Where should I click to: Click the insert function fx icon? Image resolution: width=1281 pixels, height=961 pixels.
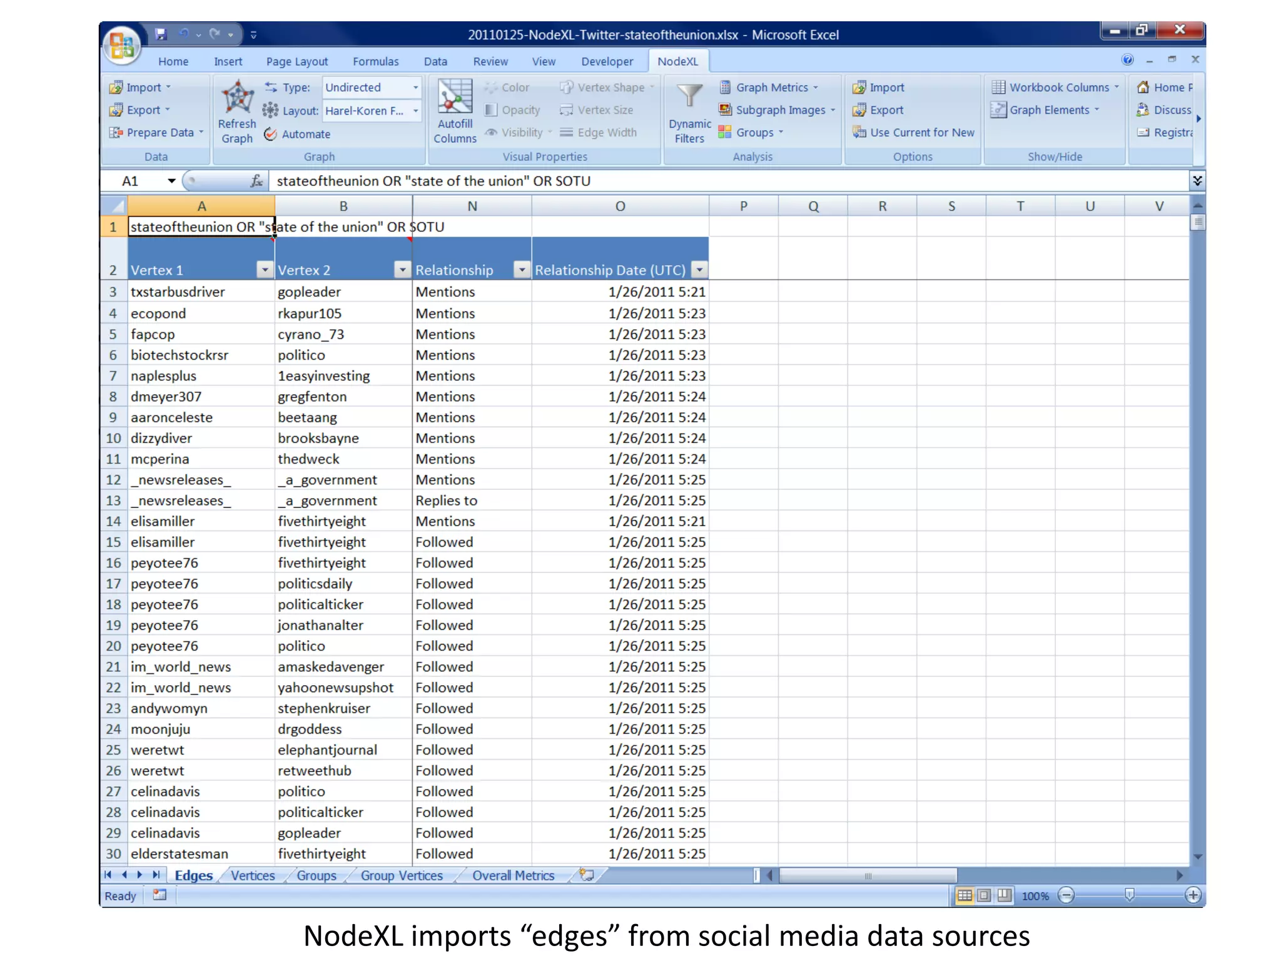256,181
